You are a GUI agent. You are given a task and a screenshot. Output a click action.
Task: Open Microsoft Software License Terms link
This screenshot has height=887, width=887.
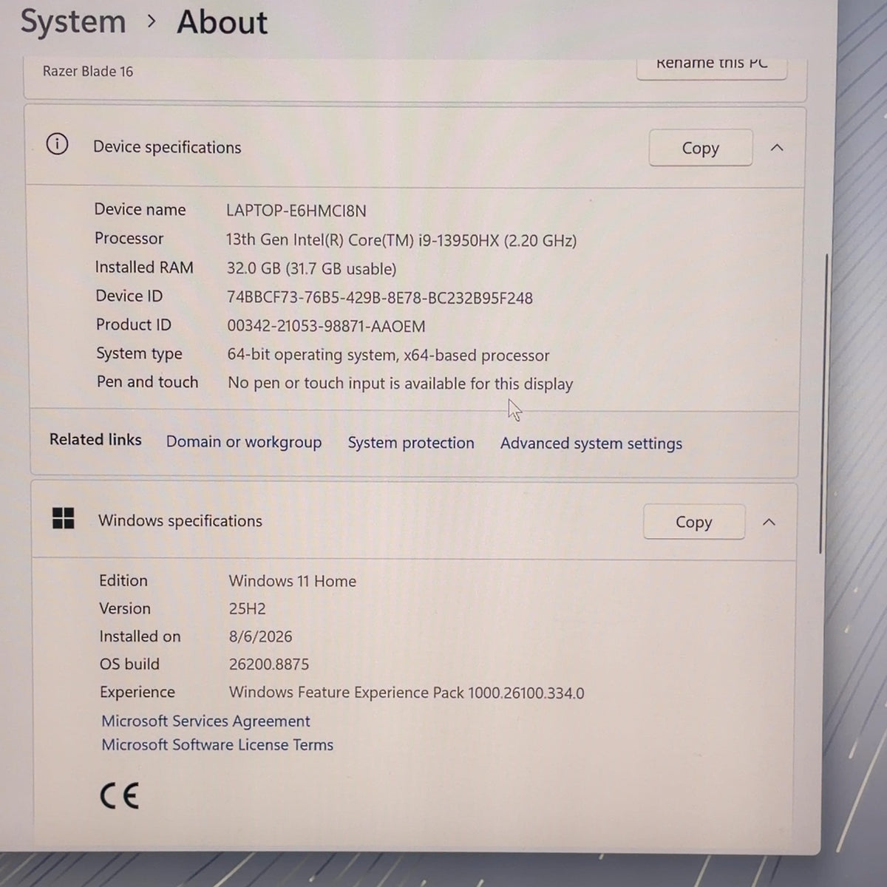click(217, 744)
